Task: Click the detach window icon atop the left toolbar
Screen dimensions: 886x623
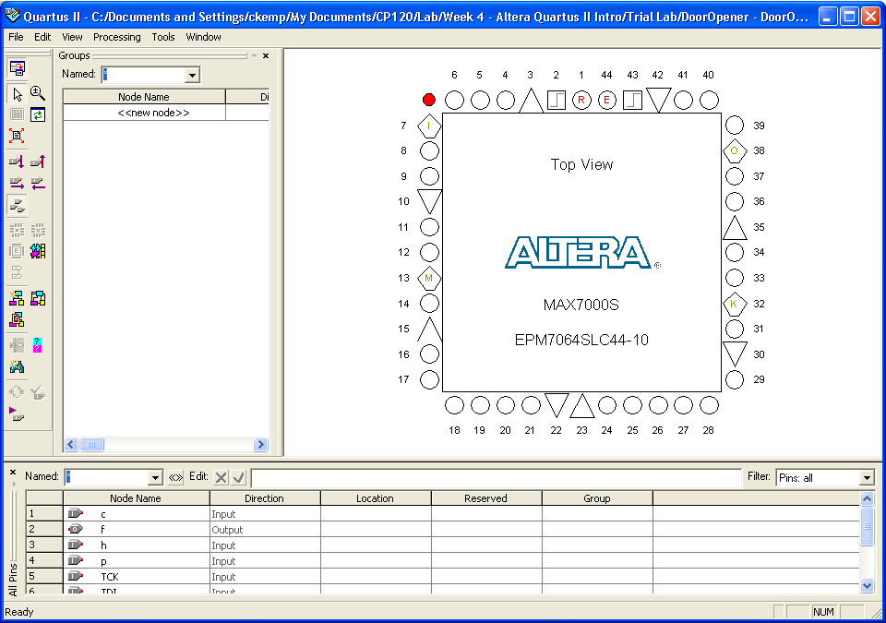Action: (x=17, y=68)
